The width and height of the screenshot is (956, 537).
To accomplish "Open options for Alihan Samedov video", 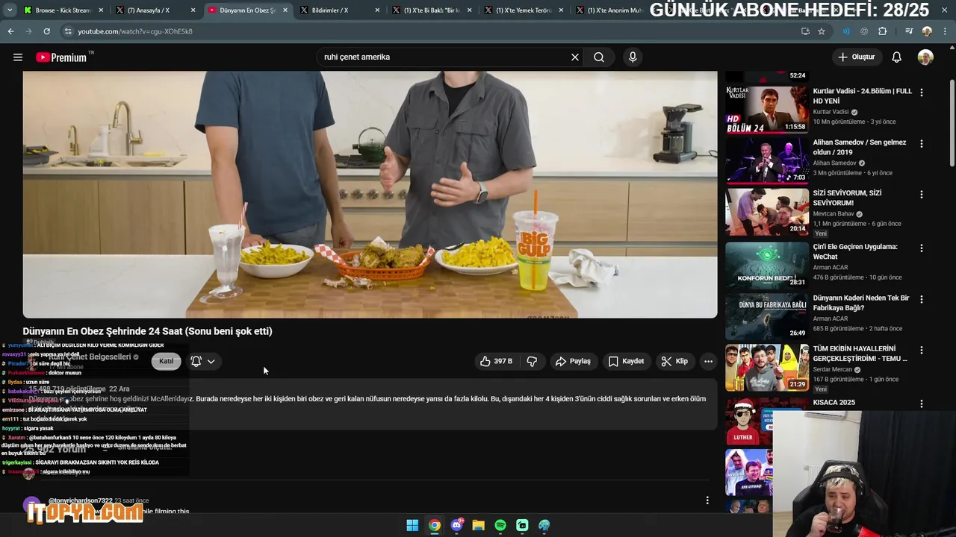I will (922, 143).
